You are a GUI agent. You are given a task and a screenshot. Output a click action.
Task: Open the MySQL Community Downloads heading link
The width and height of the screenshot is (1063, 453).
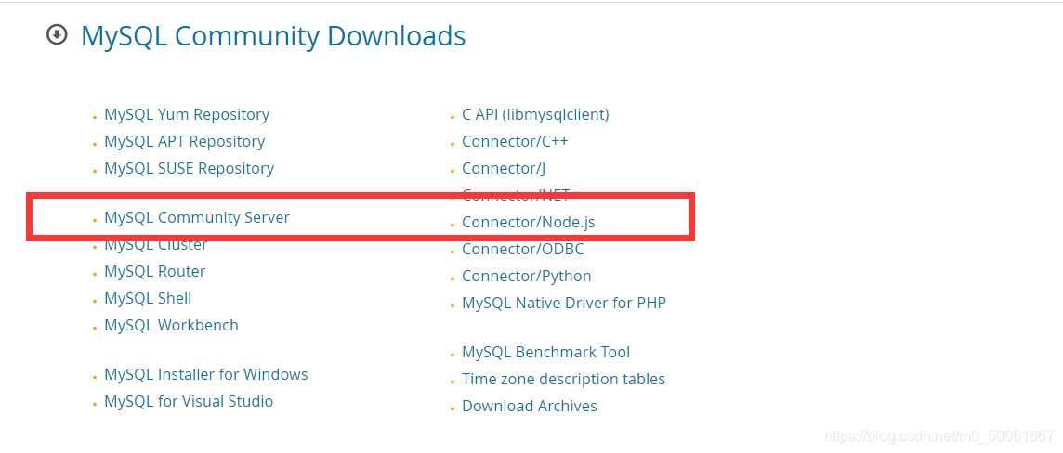click(x=273, y=36)
